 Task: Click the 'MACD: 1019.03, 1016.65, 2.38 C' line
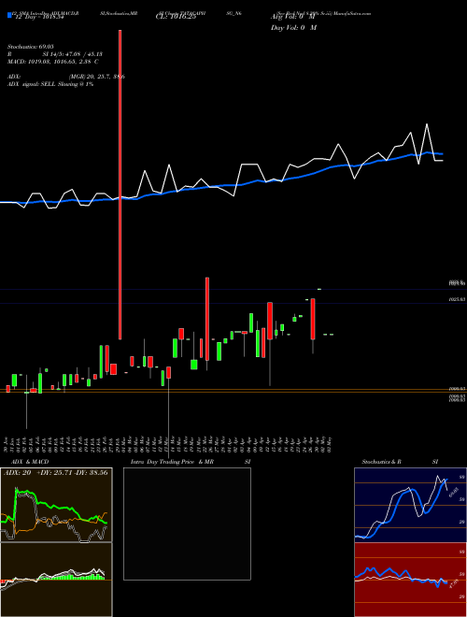click(52, 62)
